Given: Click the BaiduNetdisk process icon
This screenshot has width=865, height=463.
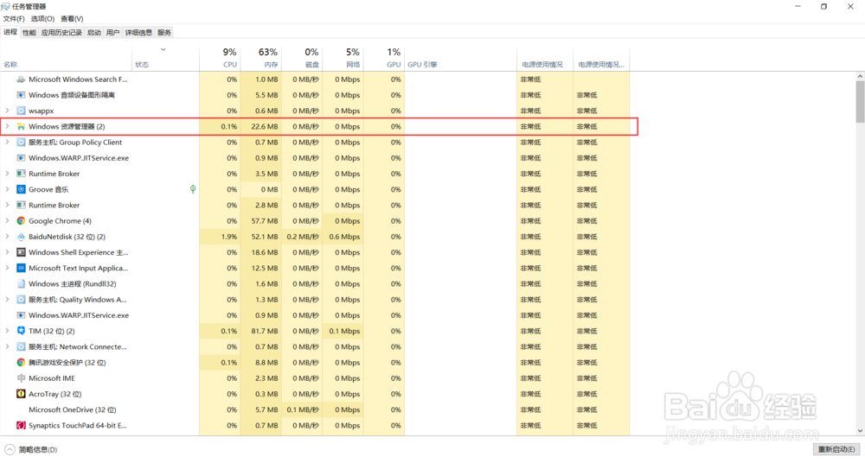Looking at the screenshot, I should [21, 237].
